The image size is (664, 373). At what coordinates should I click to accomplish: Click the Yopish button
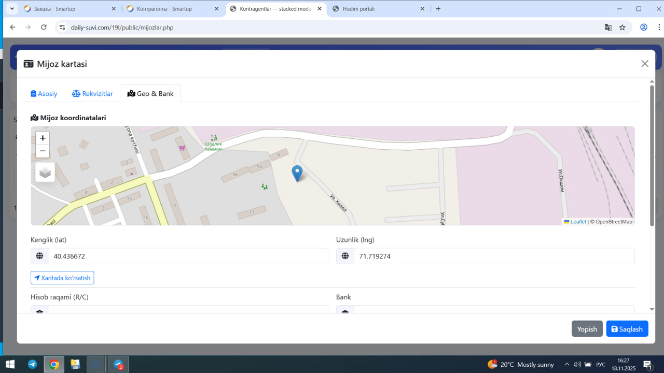[587, 329]
